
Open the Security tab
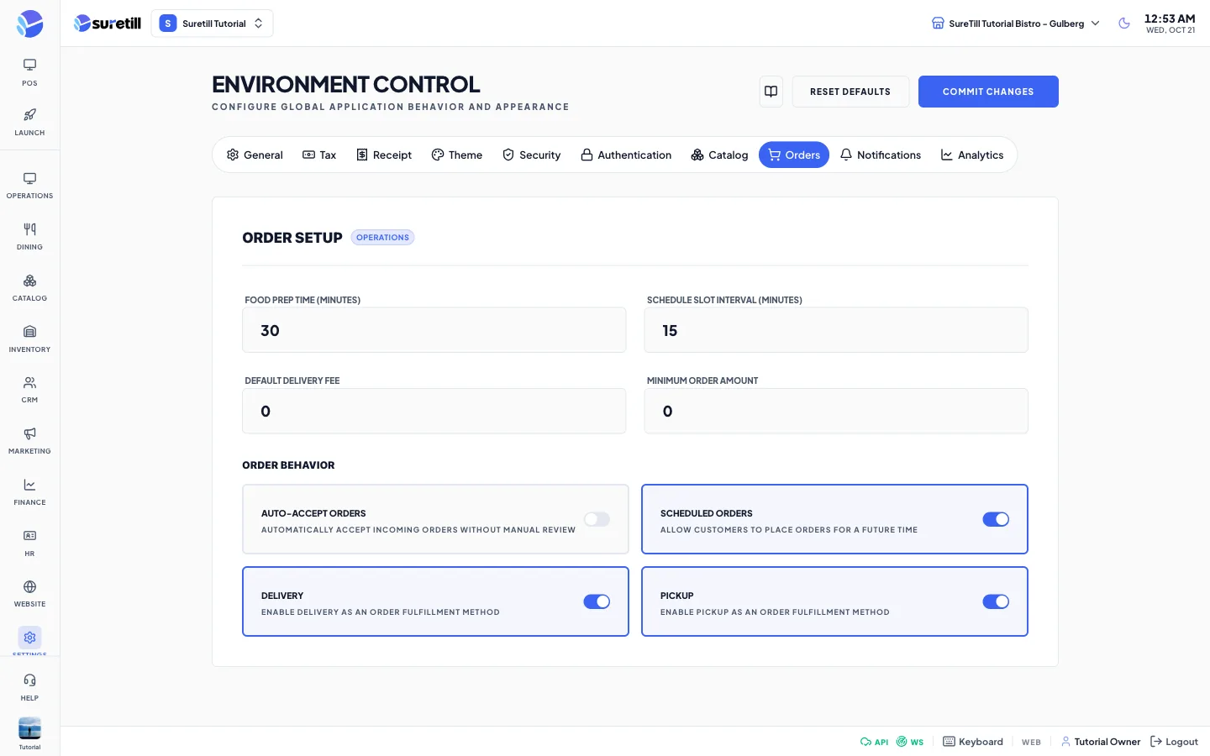coord(532,155)
